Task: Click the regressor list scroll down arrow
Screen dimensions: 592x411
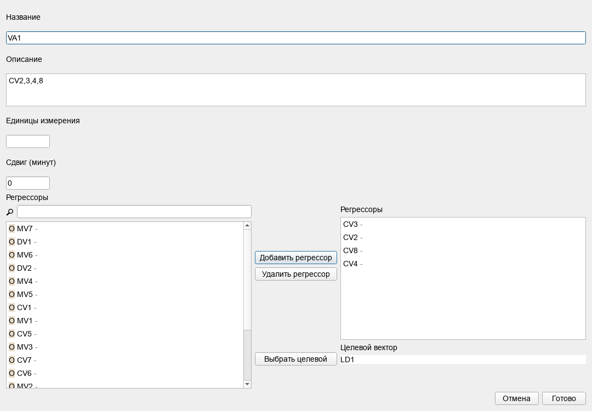Action: (x=247, y=384)
